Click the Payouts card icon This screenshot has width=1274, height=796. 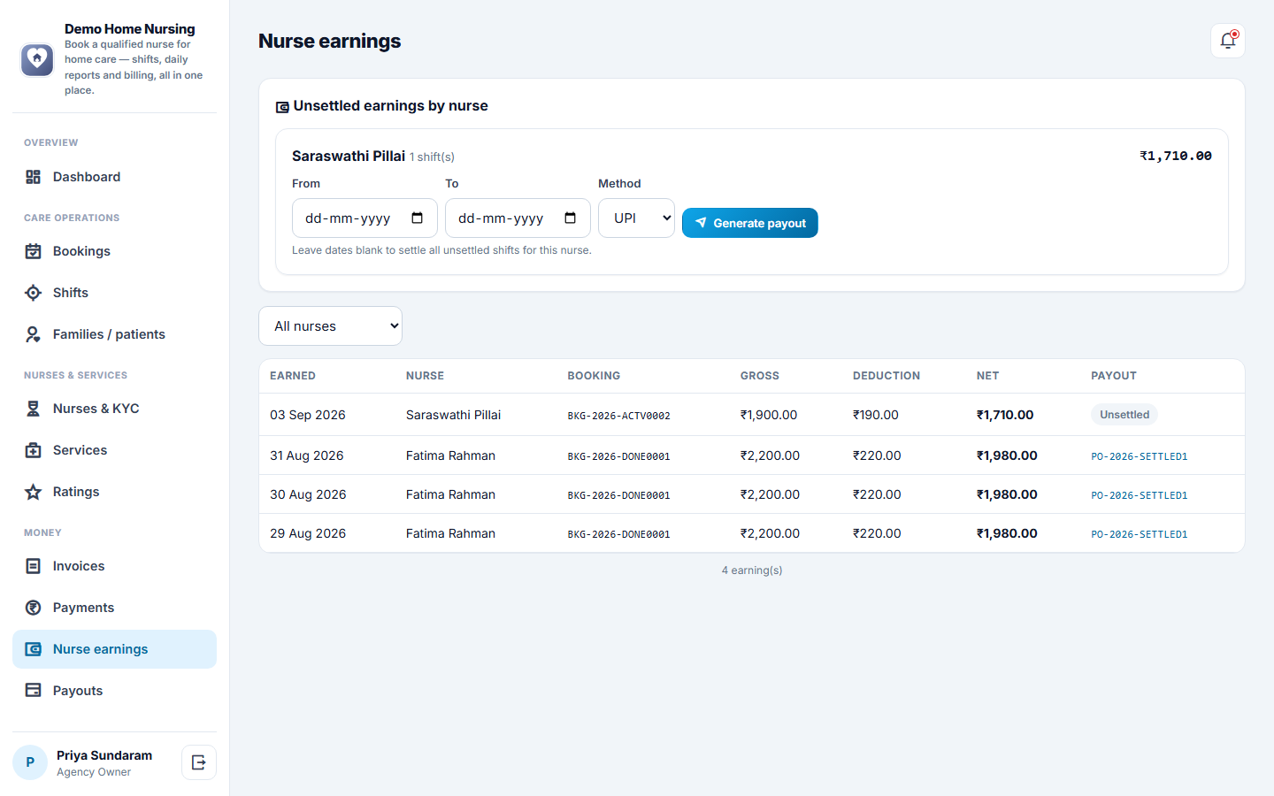point(33,691)
